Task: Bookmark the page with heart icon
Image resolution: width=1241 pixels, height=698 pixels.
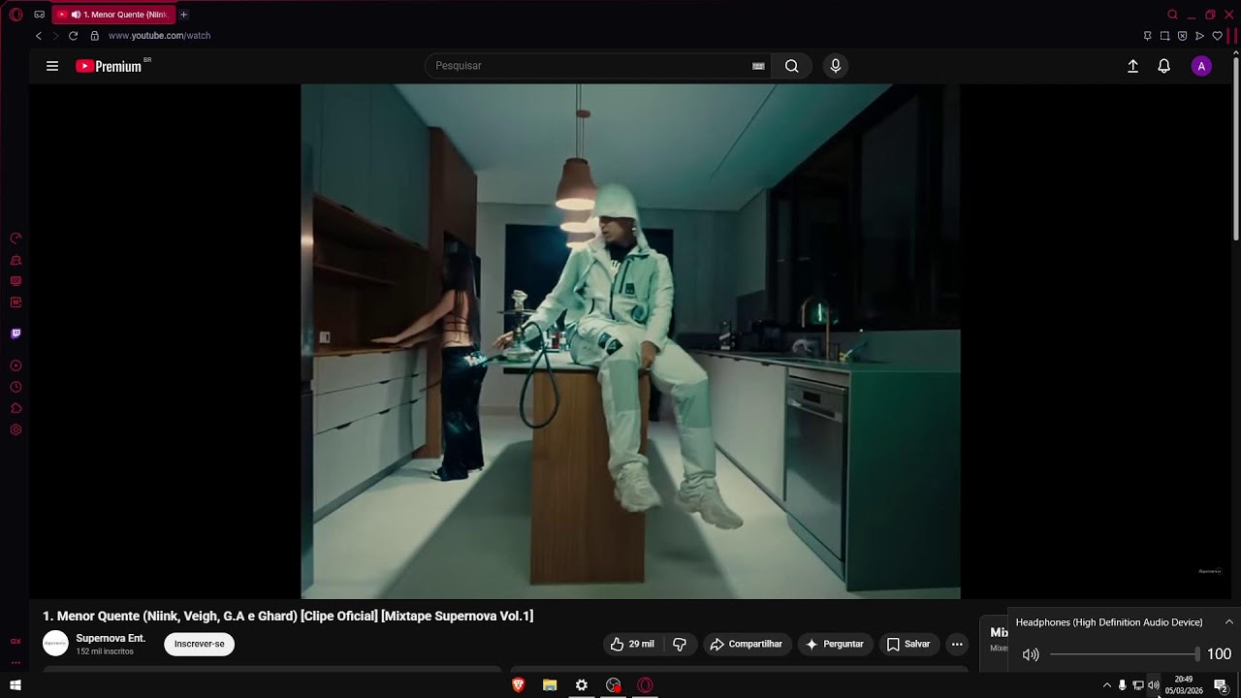Action: pos(1218,36)
